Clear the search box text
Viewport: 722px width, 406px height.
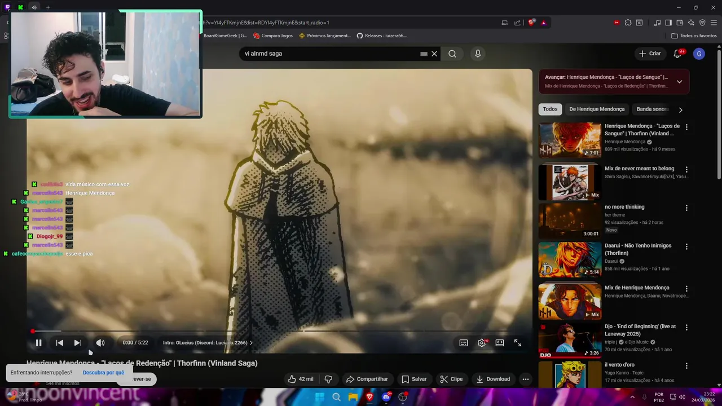pos(434,54)
